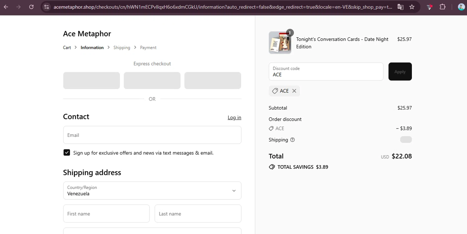
Task: Click the middle express checkout button
Action: point(152,81)
